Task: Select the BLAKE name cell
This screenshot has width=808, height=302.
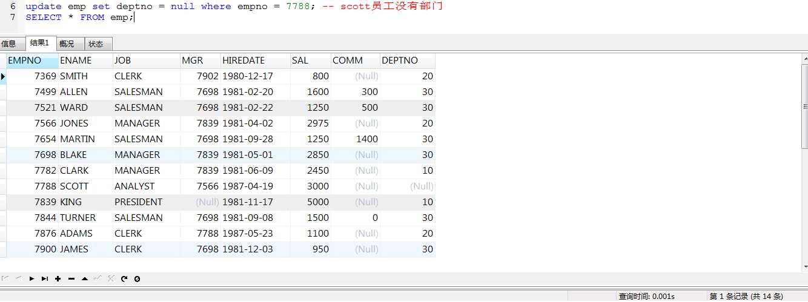Action: (x=85, y=155)
